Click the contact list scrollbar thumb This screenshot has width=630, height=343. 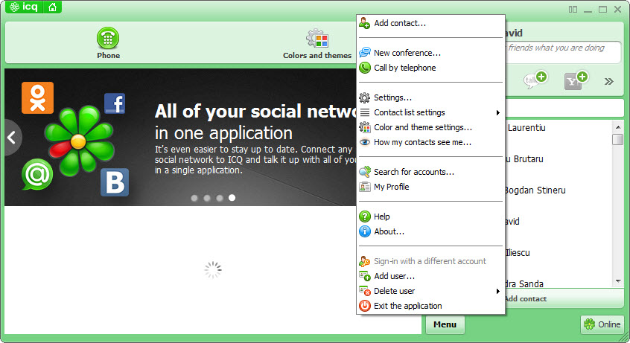point(618,139)
